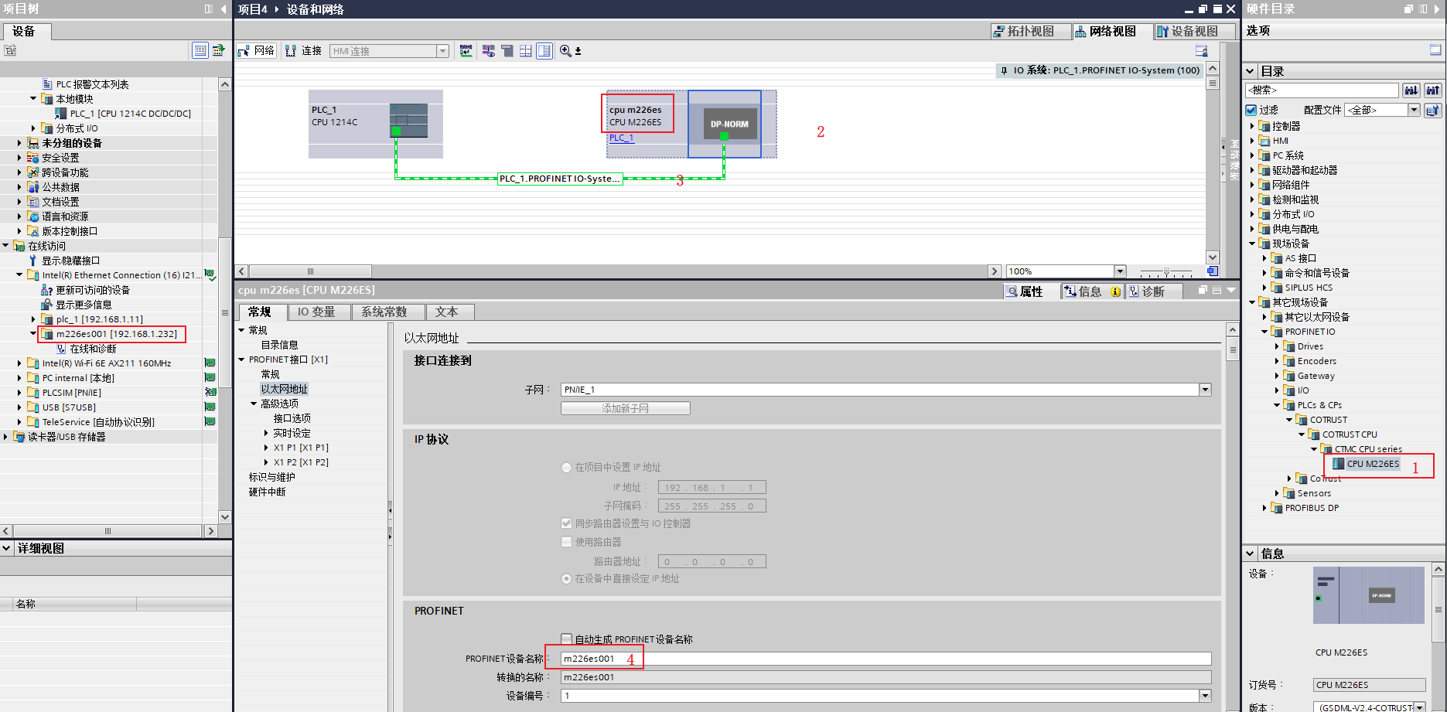Click the catalog 搜索 search field
1447x712 pixels.
[x=1322, y=90]
